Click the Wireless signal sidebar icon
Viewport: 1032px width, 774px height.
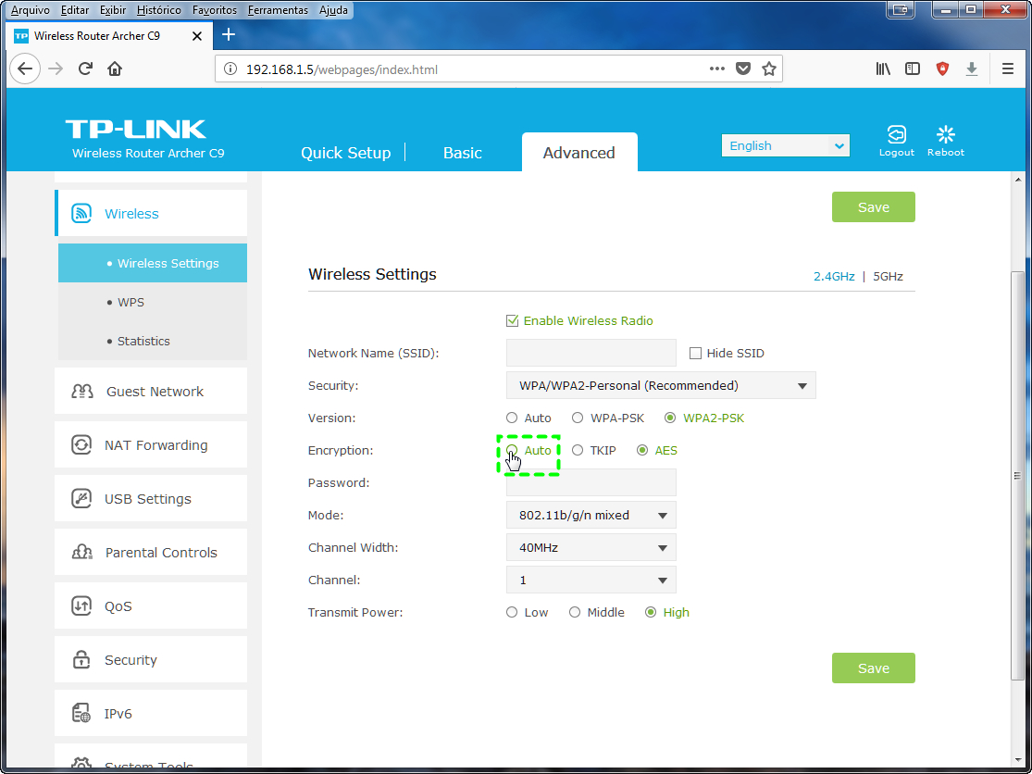[81, 213]
